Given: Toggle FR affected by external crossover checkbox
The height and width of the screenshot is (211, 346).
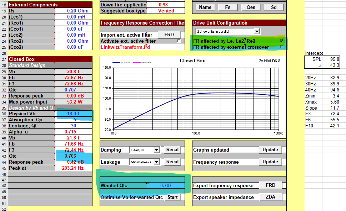Looking at the screenshot, I should pos(282,47).
